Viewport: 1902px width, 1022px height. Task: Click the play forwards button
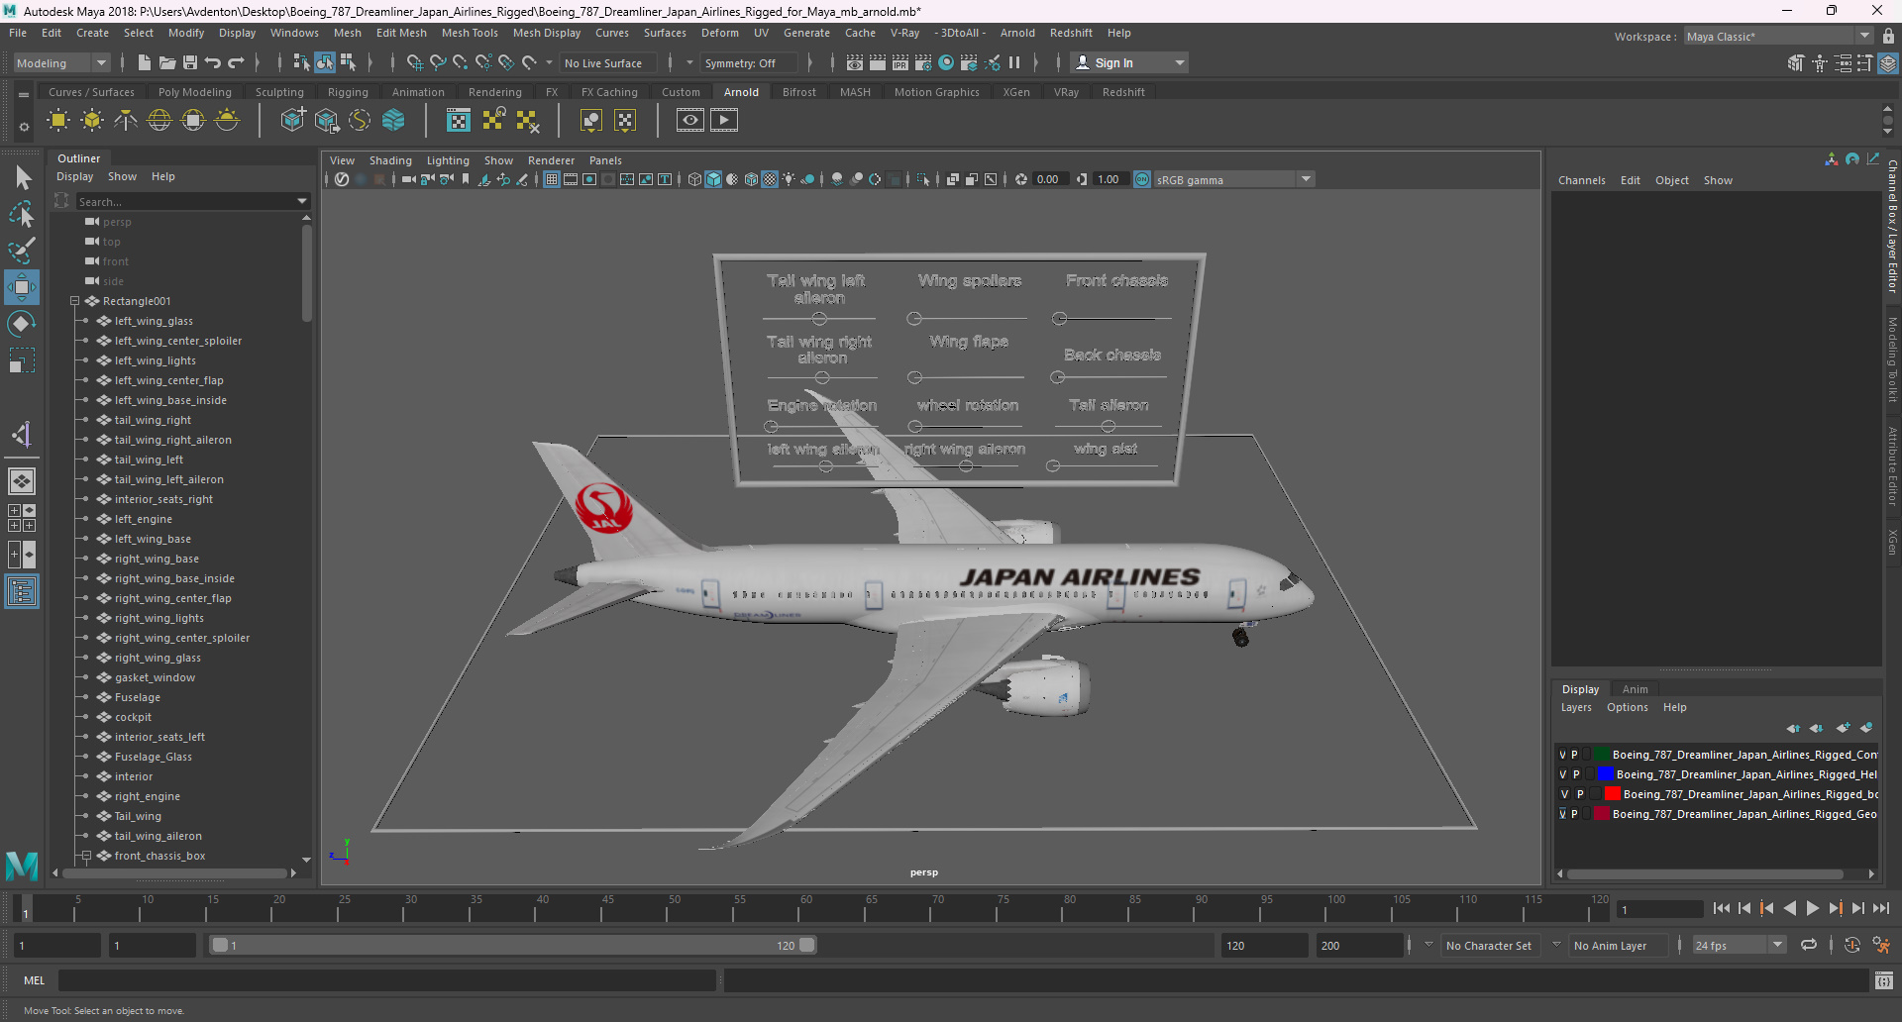click(1812, 908)
